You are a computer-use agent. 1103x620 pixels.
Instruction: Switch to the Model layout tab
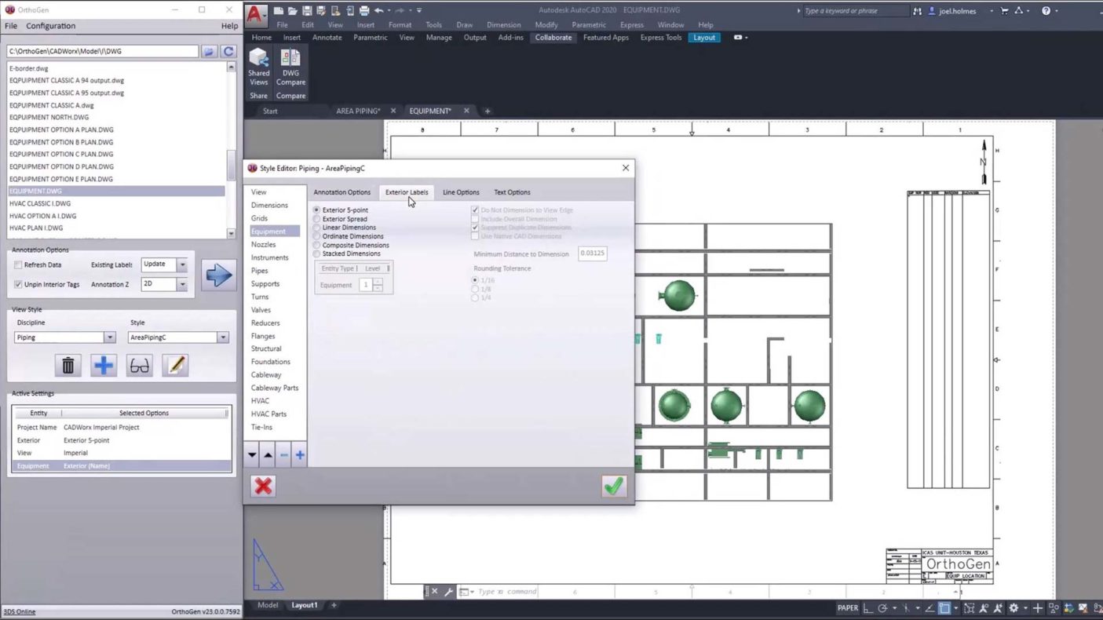[x=268, y=605]
